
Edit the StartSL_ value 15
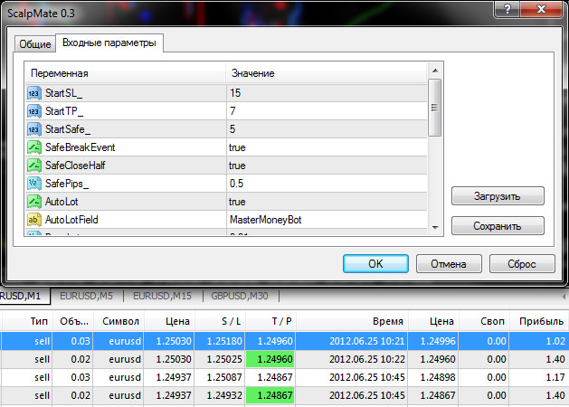[327, 93]
